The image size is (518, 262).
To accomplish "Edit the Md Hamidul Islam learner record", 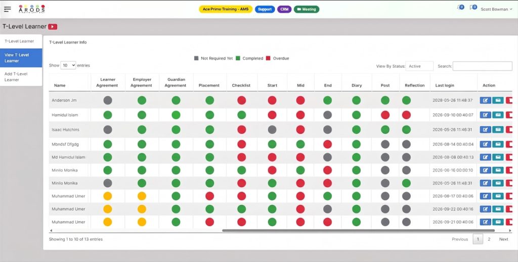I will click(x=485, y=157).
